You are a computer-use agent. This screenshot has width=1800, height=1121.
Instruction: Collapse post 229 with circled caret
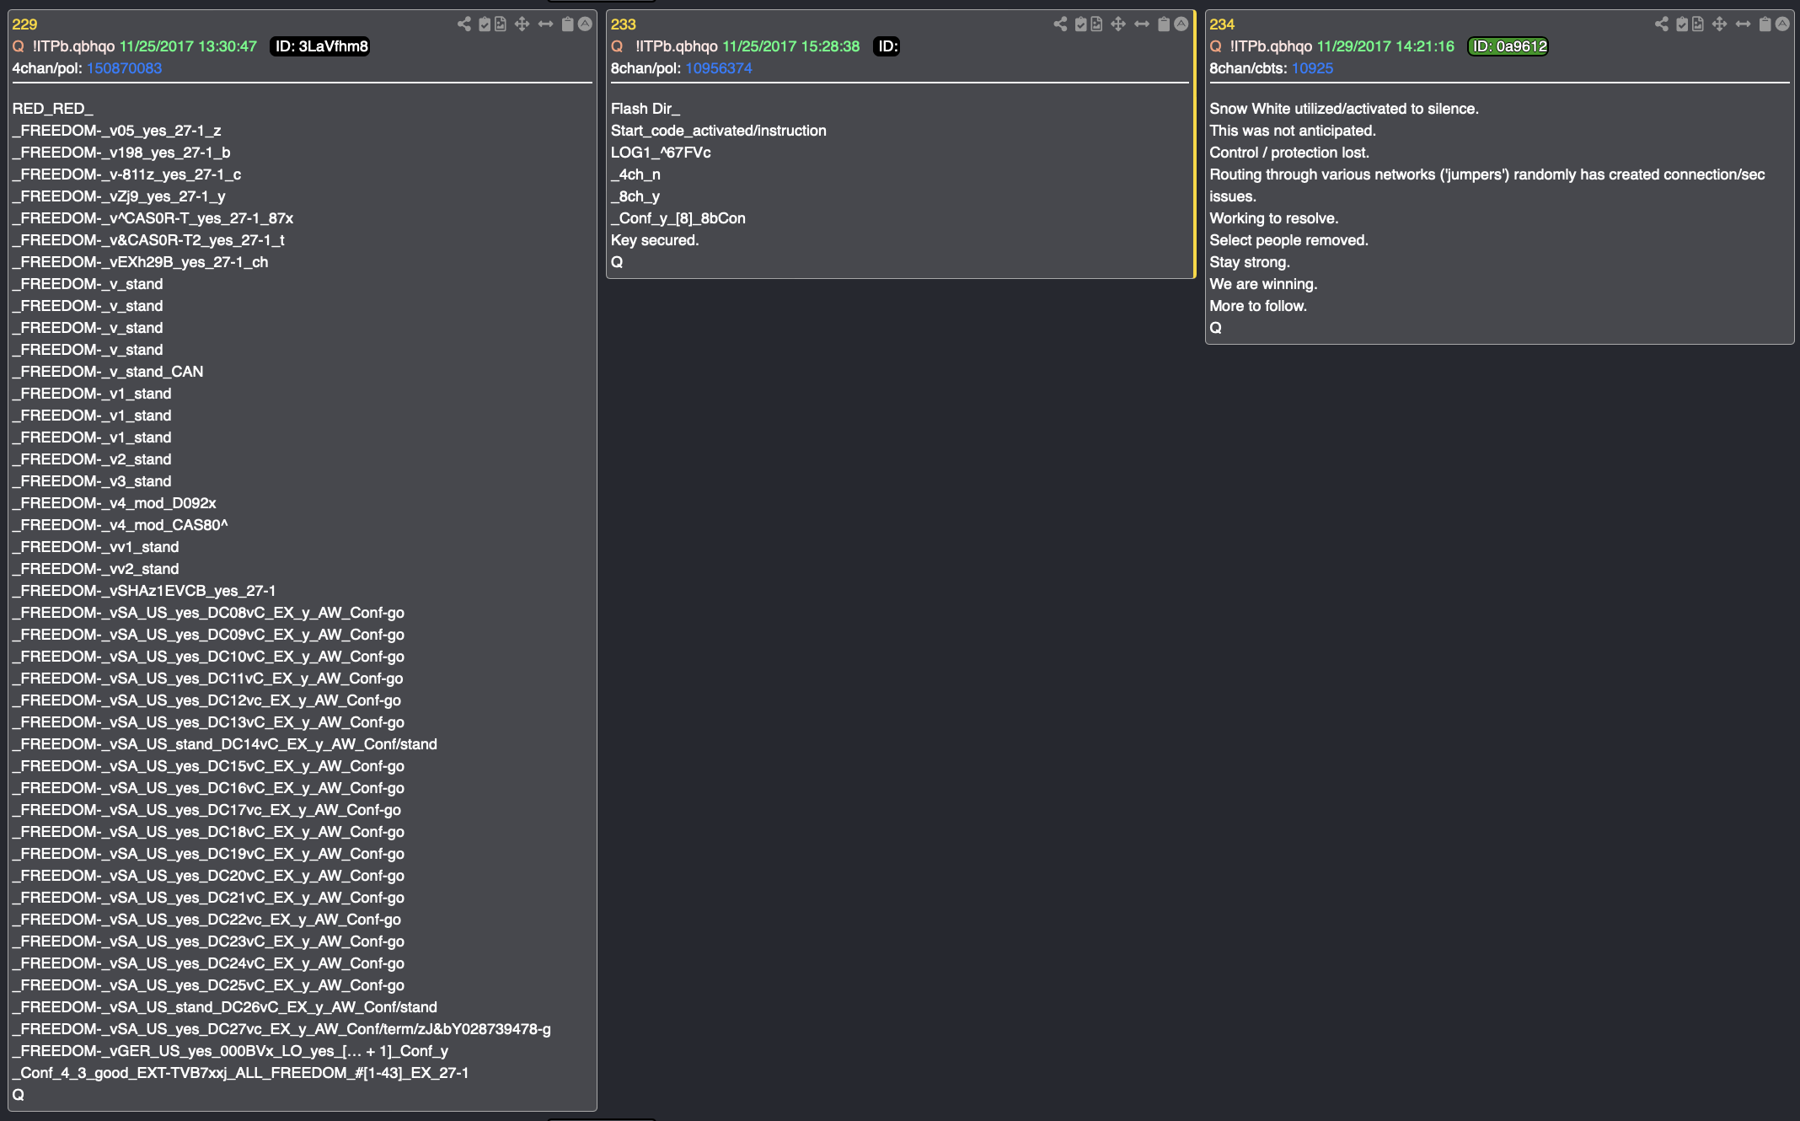(585, 24)
